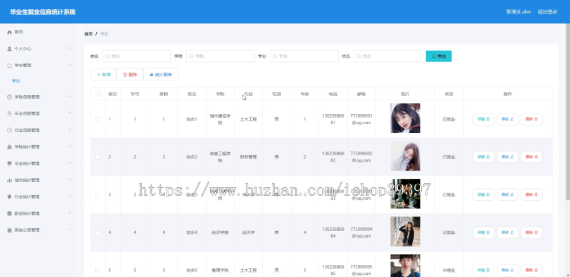Click 修改 for the row with index 3

508,195
